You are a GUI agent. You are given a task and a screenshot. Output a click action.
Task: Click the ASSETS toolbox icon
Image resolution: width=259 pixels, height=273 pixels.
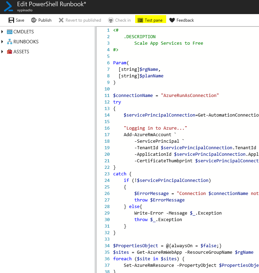tap(10, 52)
